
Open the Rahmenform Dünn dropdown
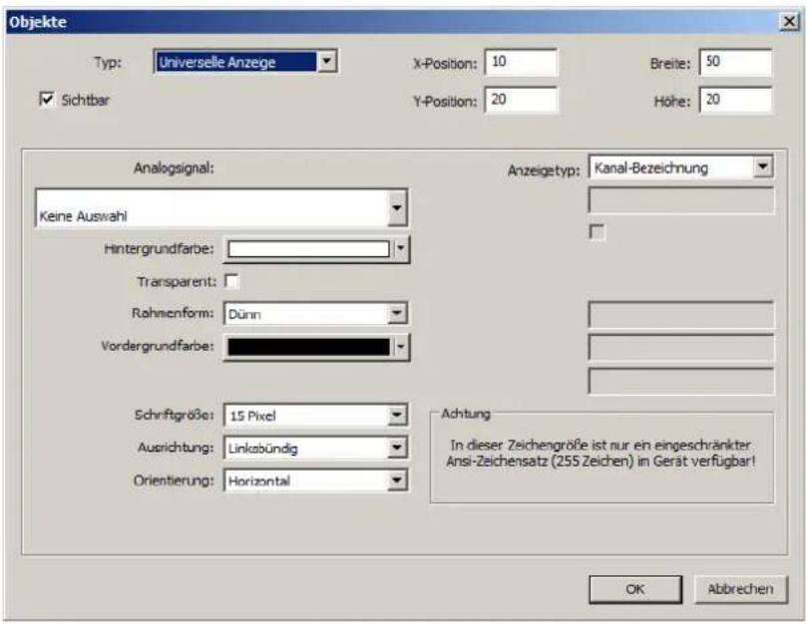point(397,313)
